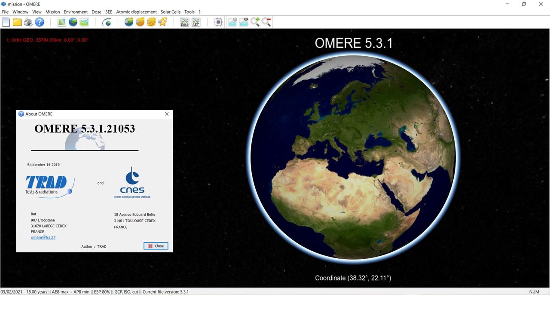Viewport: 550px width, 309px height.
Task: Click the LET curve toolbar icon
Action: point(196,22)
